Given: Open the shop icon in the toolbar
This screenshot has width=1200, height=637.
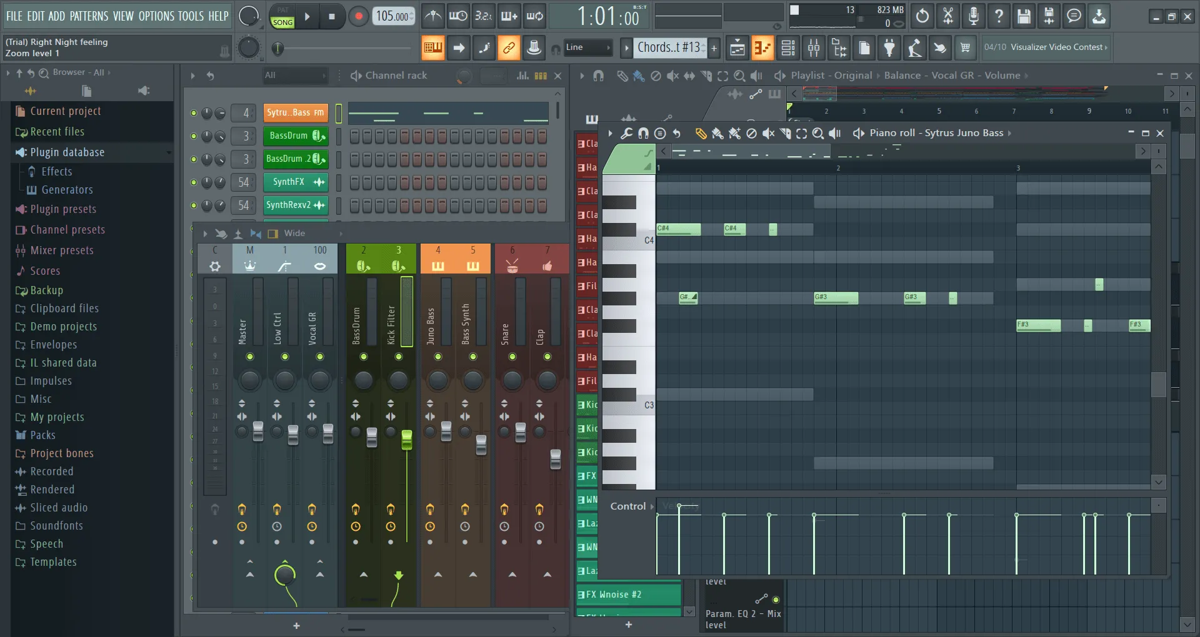Looking at the screenshot, I should (x=965, y=47).
